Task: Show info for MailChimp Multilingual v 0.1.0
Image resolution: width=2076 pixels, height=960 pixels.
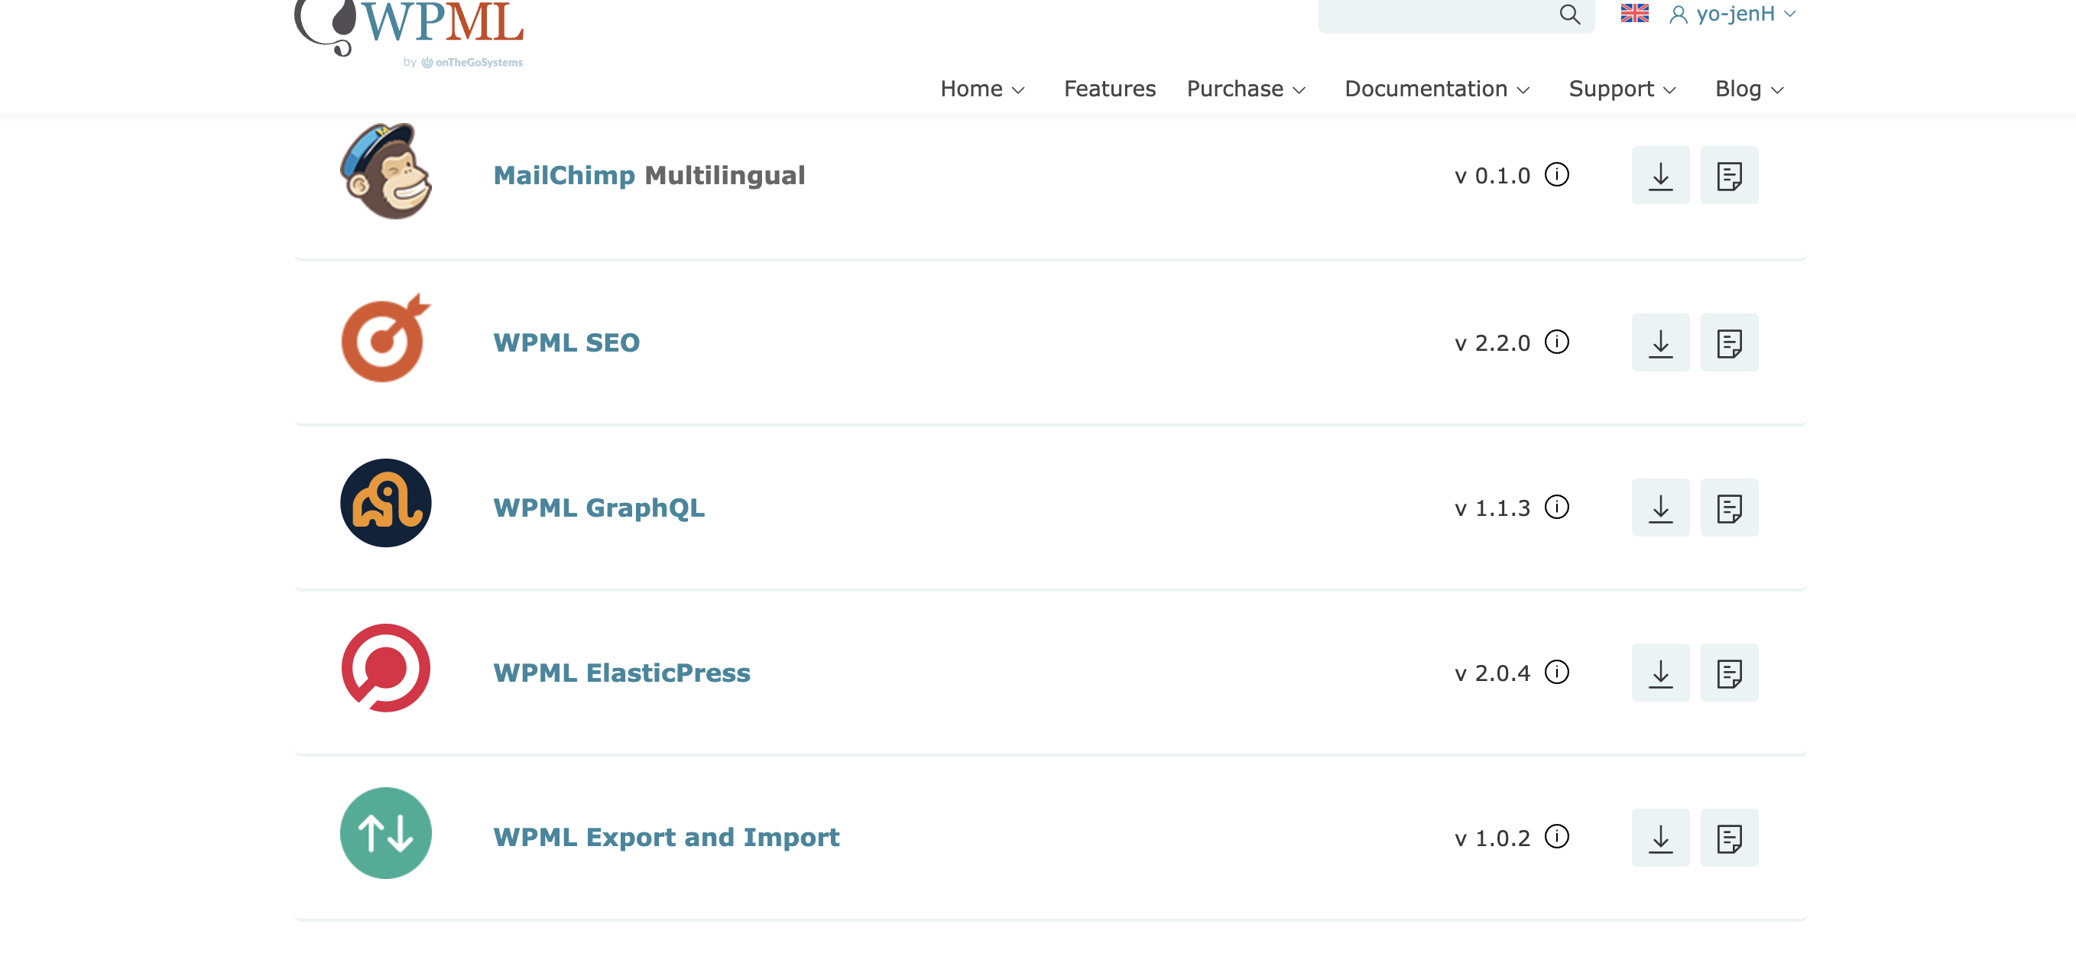Action: click(1556, 174)
